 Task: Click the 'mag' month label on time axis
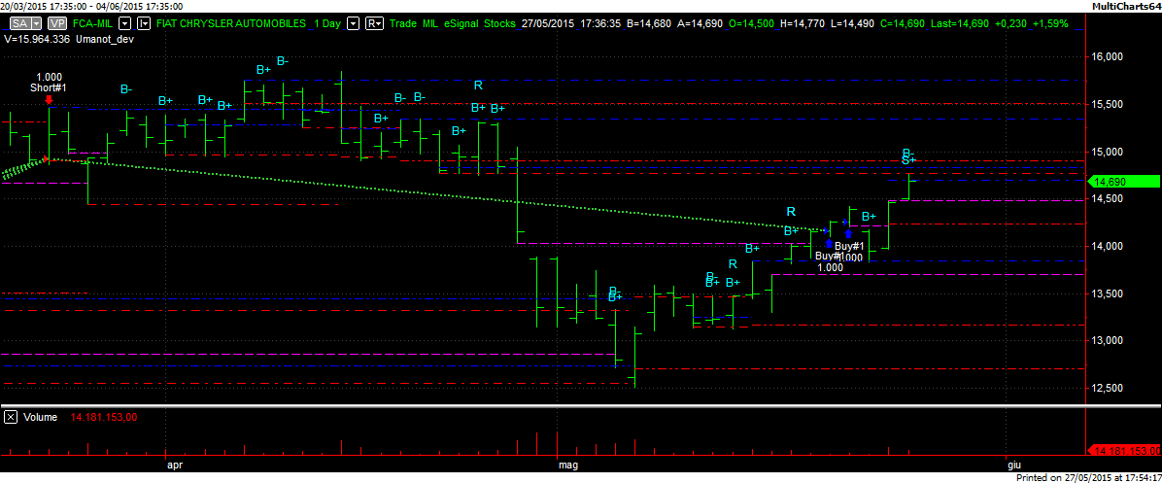click(568, 466)
